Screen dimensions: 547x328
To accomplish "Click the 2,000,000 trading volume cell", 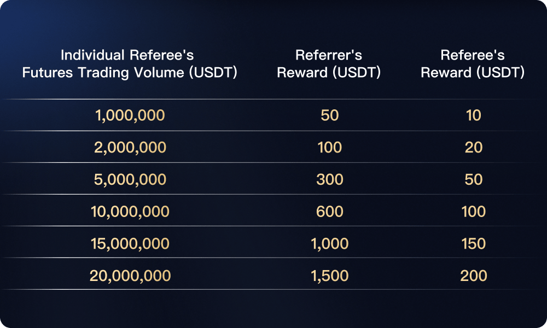I will coord(130,148).
